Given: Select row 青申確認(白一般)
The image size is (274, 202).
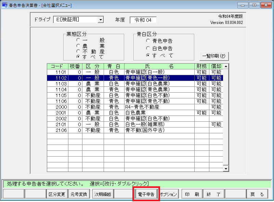Looking at the screenshot, I should [135, 72].
